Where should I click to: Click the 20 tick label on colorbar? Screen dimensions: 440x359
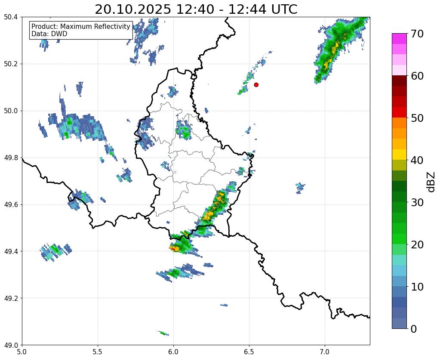point(417,244)
